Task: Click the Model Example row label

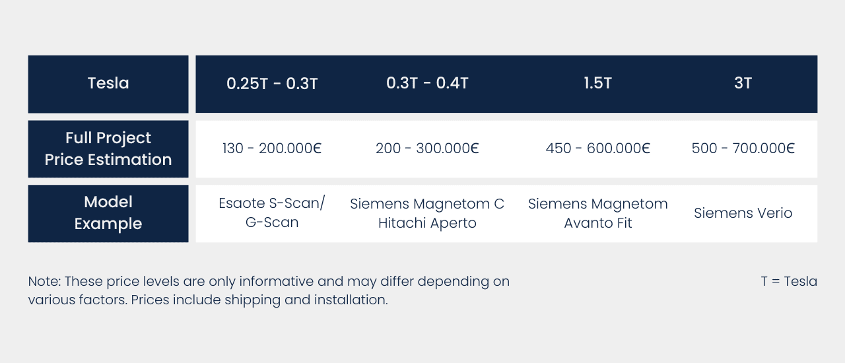Action: click(x=108, y=213)
